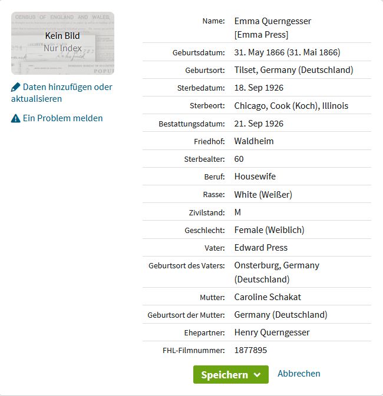
Task: Select occupation value Housewife
Action: pyautogui.click(x=255, y=177)
